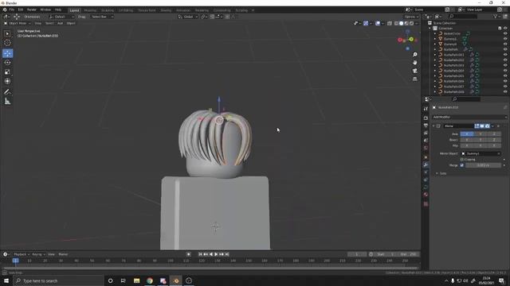The width and height of the screenshot is (510, 286).
Task: Open the Edit menu
Action: [x=21, y=10]
